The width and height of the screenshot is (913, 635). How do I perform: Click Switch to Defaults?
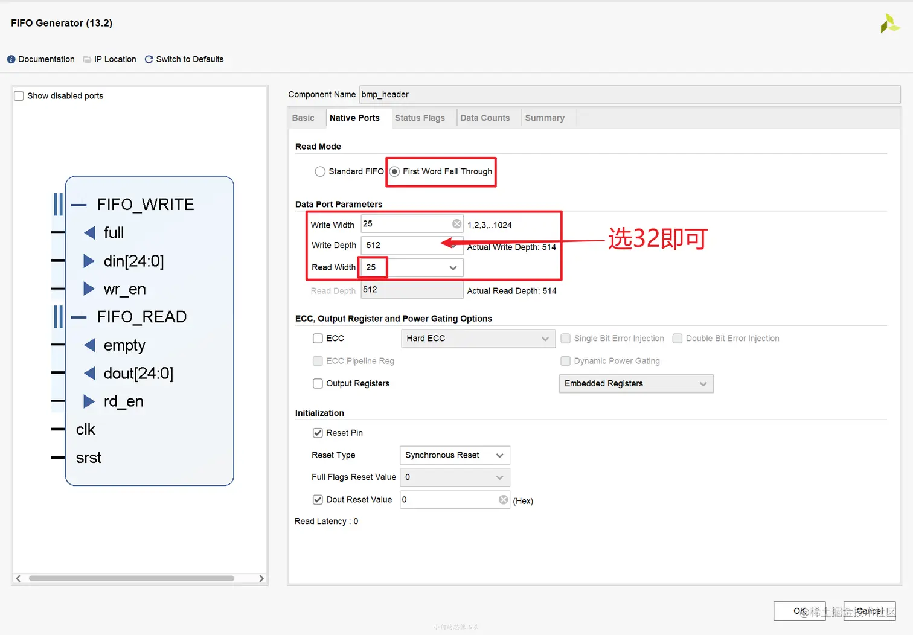tap(190, 59)
